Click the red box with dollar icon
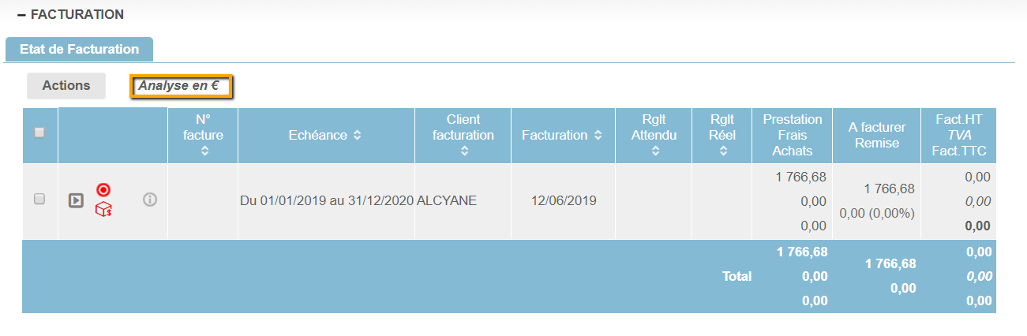The width and height of the screenshot is (1027, 336). (103, 210)
